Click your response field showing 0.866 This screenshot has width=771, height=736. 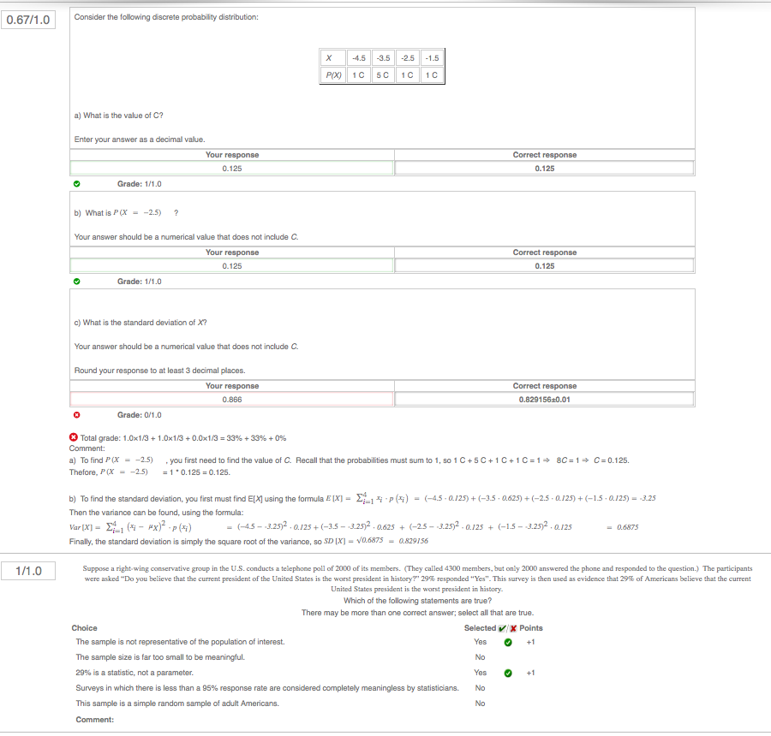231,399
